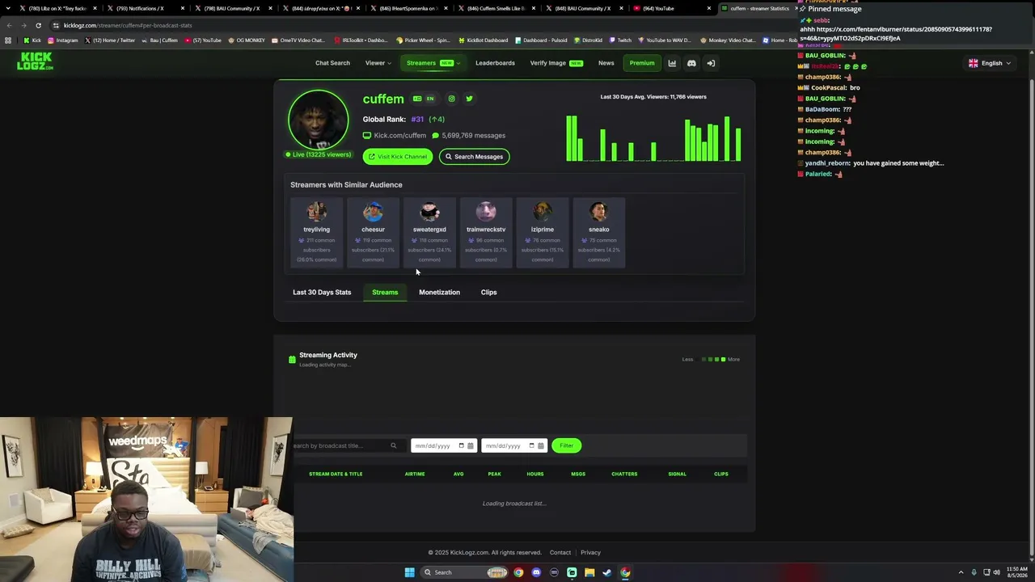1035x582 pixels.
Task: Switch to the Monetization tab
Action: (x=439, y=293)
